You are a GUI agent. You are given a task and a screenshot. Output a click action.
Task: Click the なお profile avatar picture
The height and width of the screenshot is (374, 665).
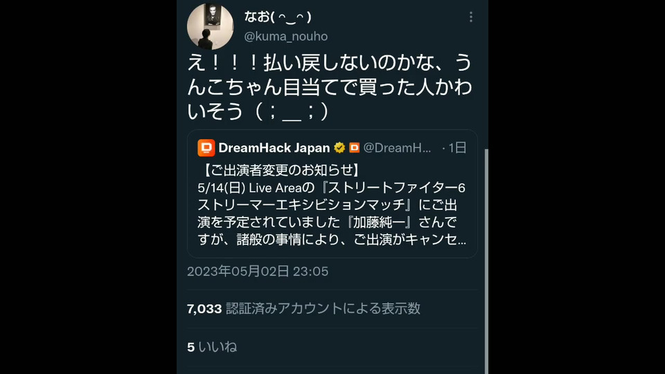[210, 26]
